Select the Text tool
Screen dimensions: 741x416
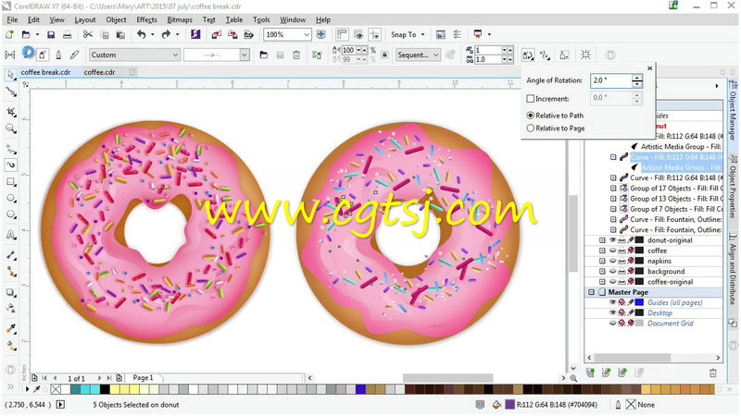(10, 235)
